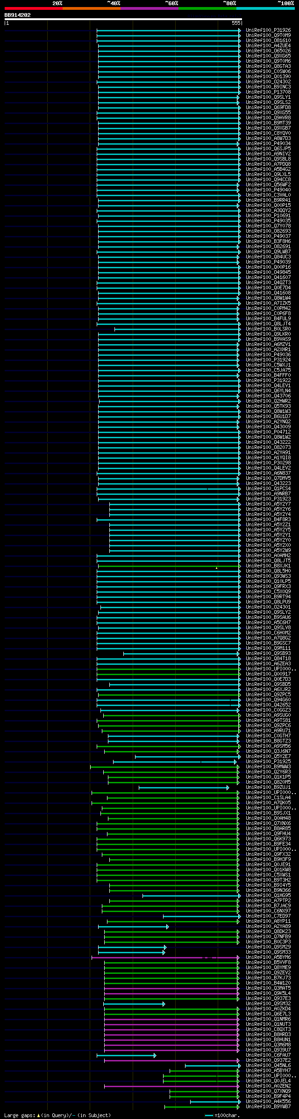
Task: Select the UniRef100_B3F8H6 label
Action: click(x=268, y=242)
